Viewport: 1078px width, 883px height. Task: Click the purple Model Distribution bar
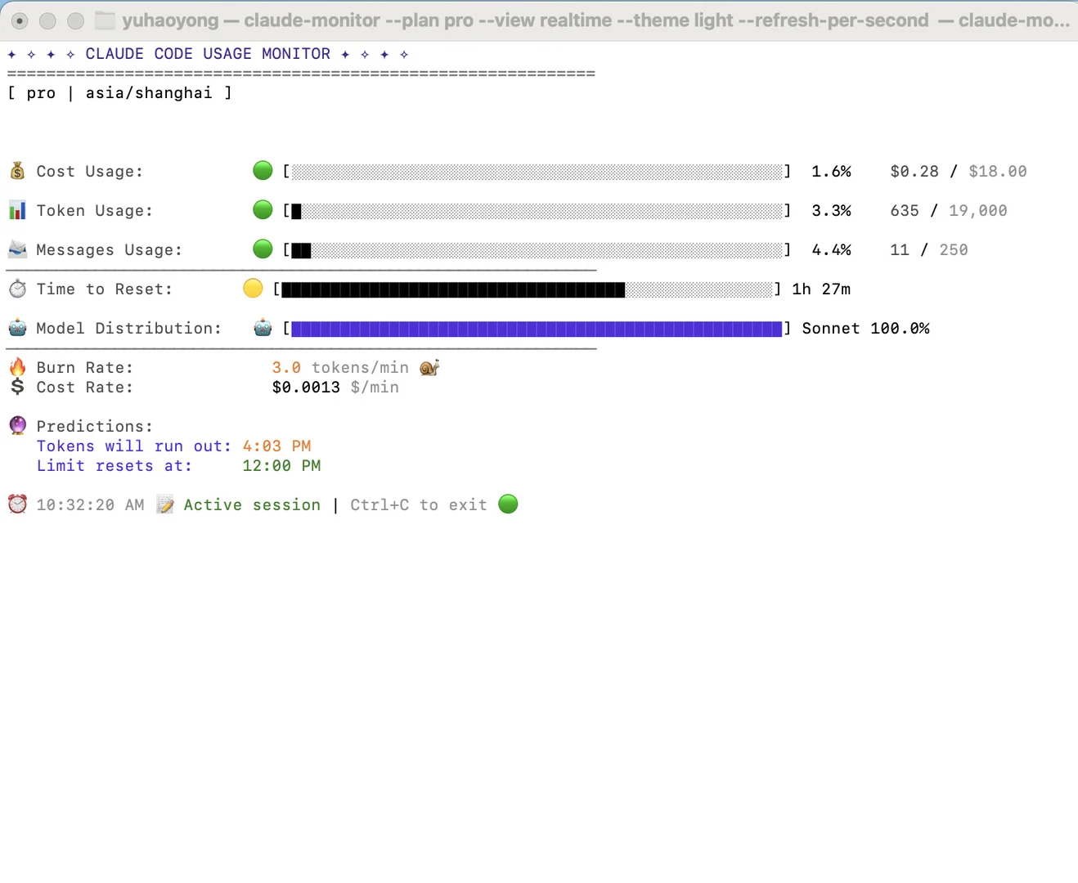coord(537,329)
